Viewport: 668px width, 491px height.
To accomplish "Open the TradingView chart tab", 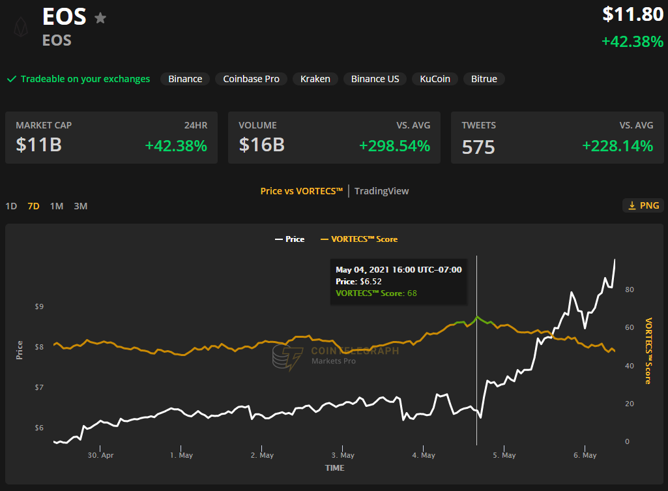I will [x=381, y=191].
